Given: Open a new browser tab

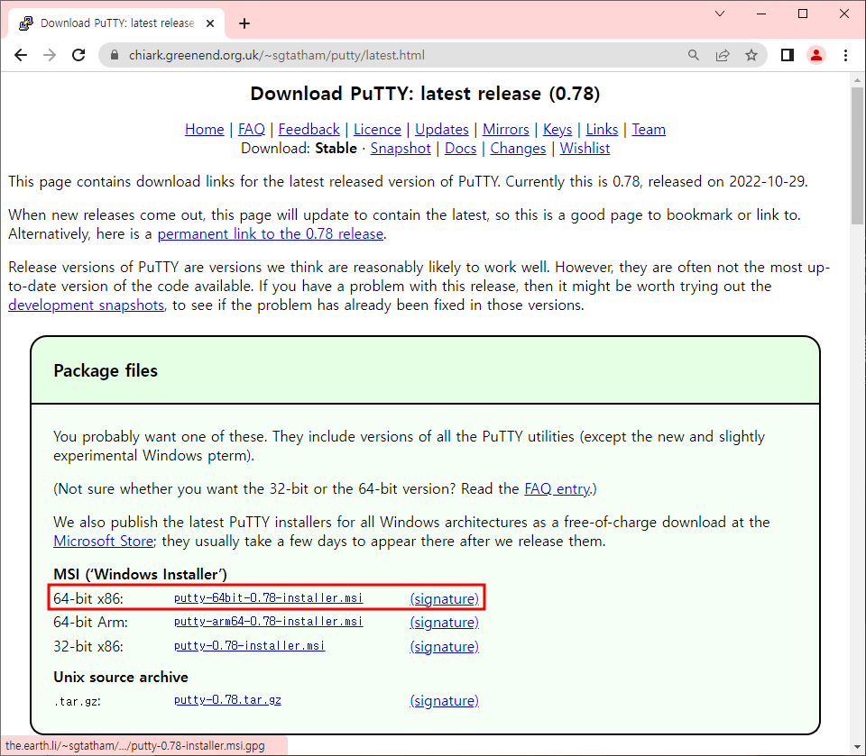Looking at the screenshot, I should point(244,23).
